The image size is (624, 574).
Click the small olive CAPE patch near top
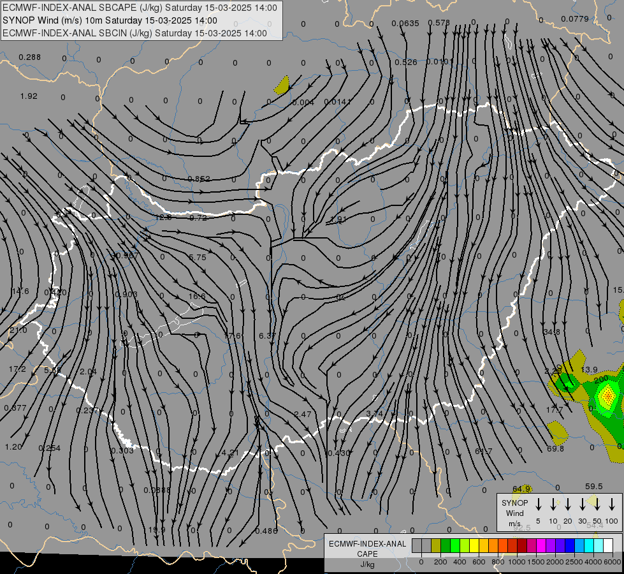tap(282, 85)
